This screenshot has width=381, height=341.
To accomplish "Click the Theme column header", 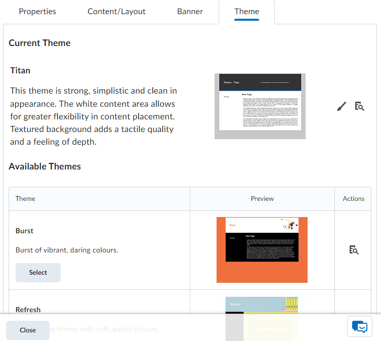I will coord(25,198).
